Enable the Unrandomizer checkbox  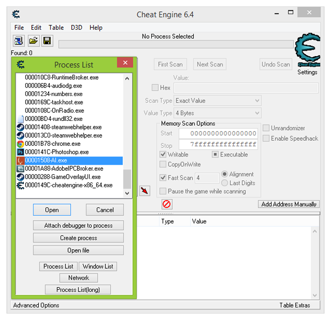pyautogui.click(x=266, y=128)
